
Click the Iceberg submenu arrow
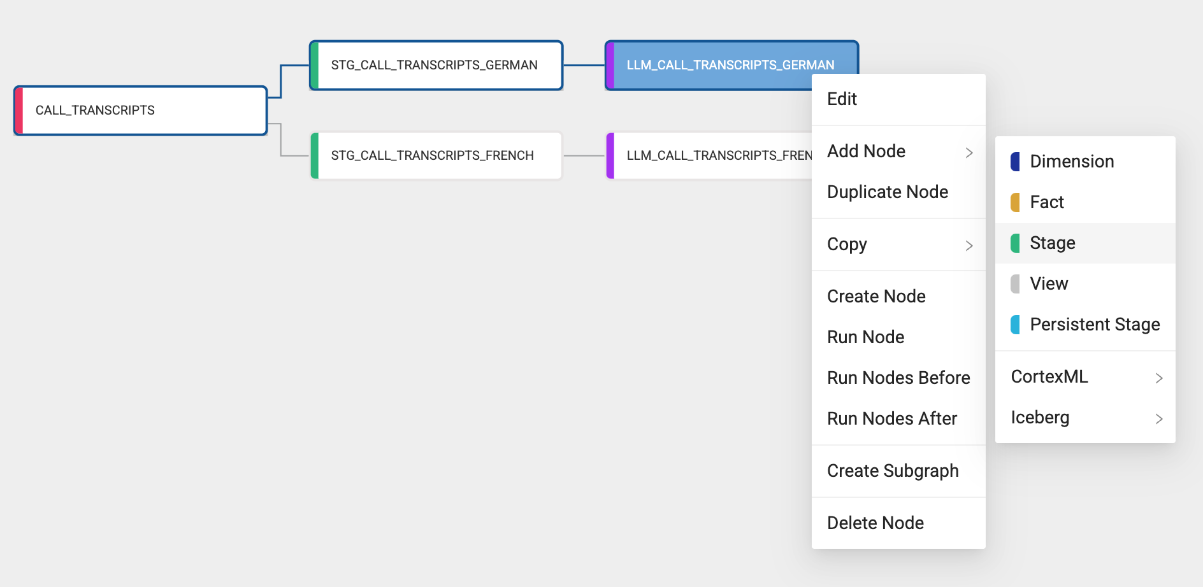point(1159,419)
